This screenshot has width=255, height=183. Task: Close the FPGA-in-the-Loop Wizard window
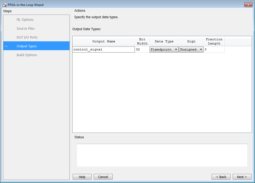(x=248, y=5)
